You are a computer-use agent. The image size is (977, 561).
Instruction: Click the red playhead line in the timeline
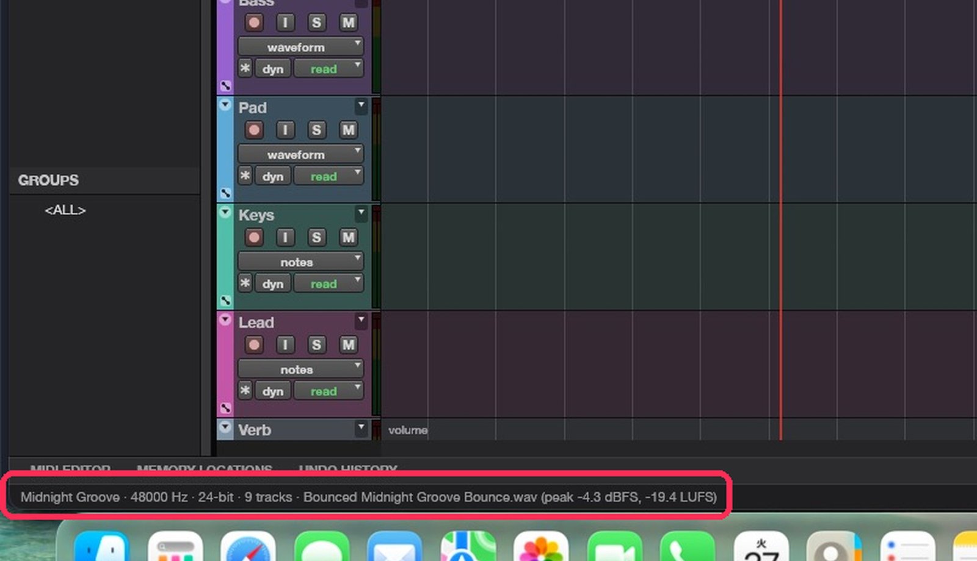780,220
